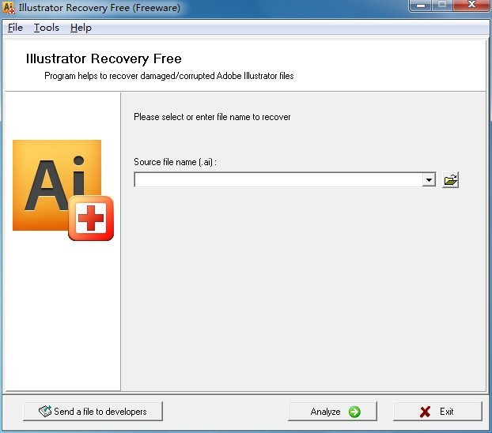Open the Tools menu
Image resolution: width=492 pixels, height=433 pixels.
[47, 28]
